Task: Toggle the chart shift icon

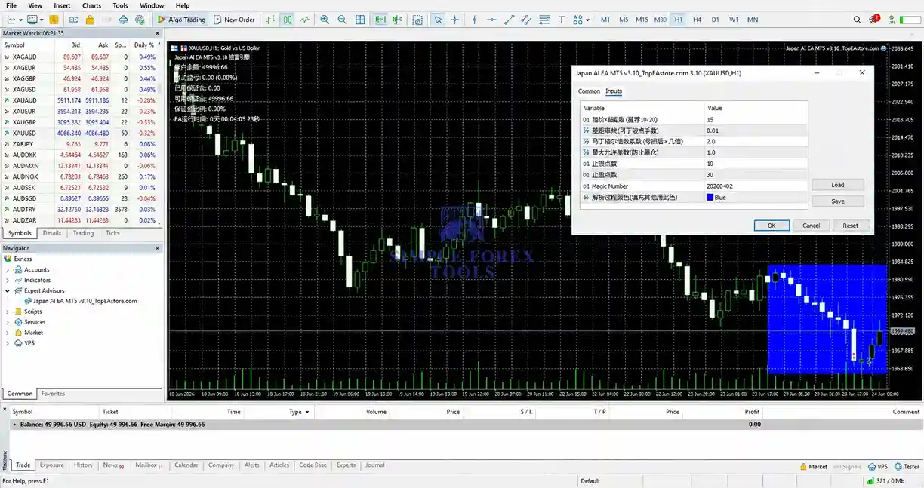Action: [x=398, y=20]
